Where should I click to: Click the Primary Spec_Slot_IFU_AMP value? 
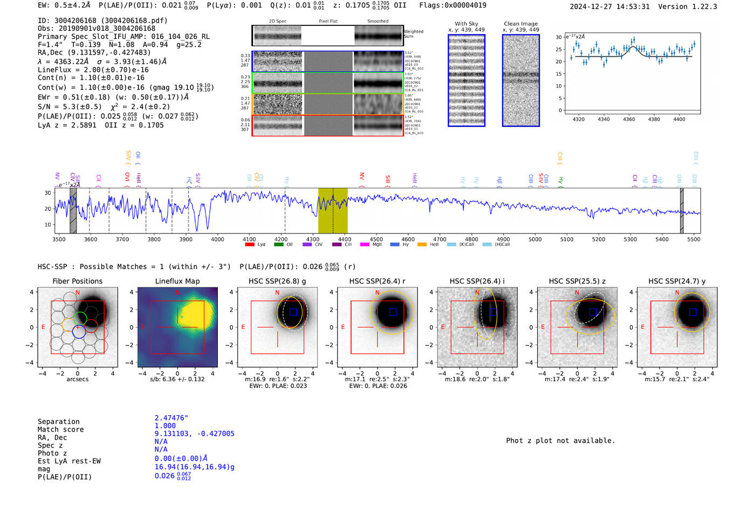click(x=123, y=37)
